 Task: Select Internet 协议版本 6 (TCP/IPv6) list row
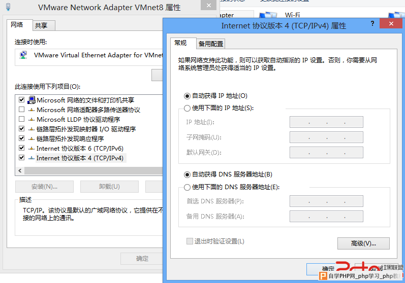80,148
